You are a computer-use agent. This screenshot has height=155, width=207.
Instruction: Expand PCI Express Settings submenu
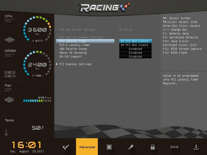pyautogui.click(x=75, y=64)
